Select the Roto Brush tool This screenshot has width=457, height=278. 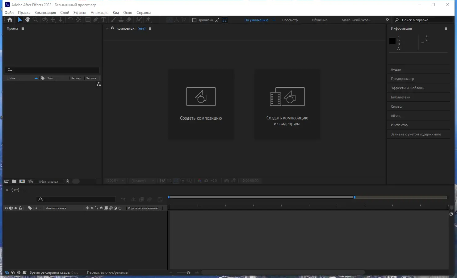(x=139, y=20)
